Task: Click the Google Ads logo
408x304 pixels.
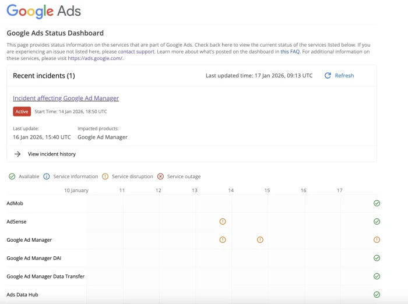Action: pos(44,11)
